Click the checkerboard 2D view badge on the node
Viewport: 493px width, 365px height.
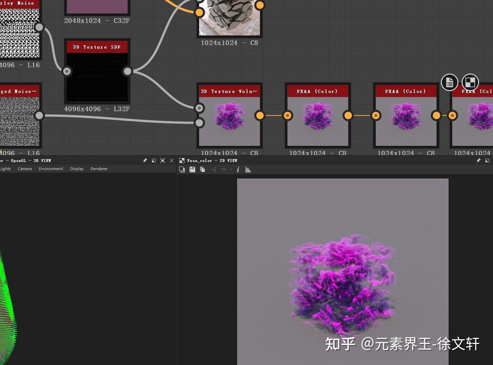pos(470,83)
